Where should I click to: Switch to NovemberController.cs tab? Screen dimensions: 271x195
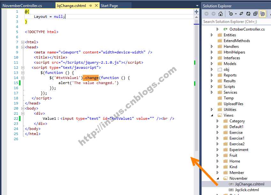pyautogui.click(x=22, y=6)
